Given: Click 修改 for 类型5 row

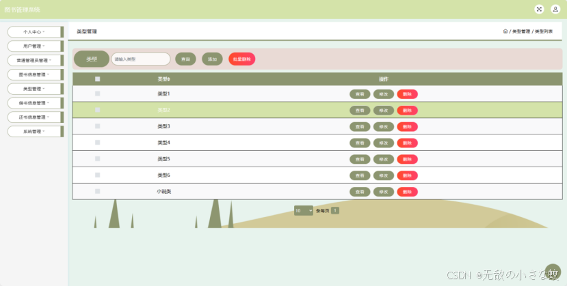Looking at the screenshot, I should point(384,159).
